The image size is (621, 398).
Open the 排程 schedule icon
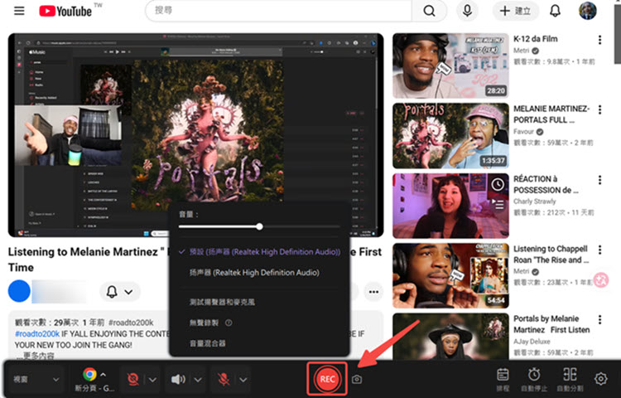[x=503, y=380]
